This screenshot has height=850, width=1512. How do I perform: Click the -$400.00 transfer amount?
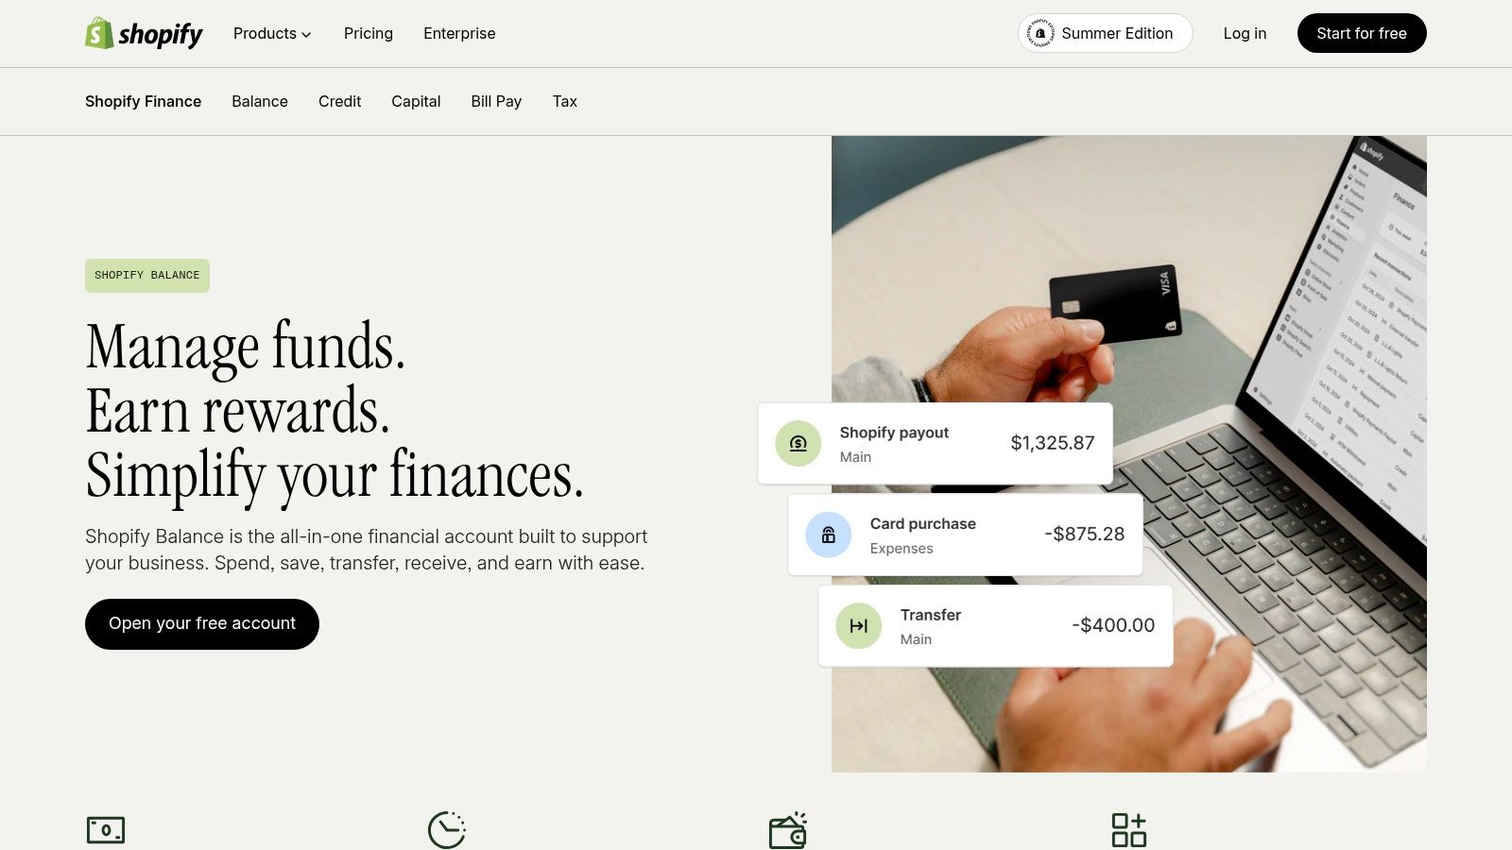tap(1113, 625)
